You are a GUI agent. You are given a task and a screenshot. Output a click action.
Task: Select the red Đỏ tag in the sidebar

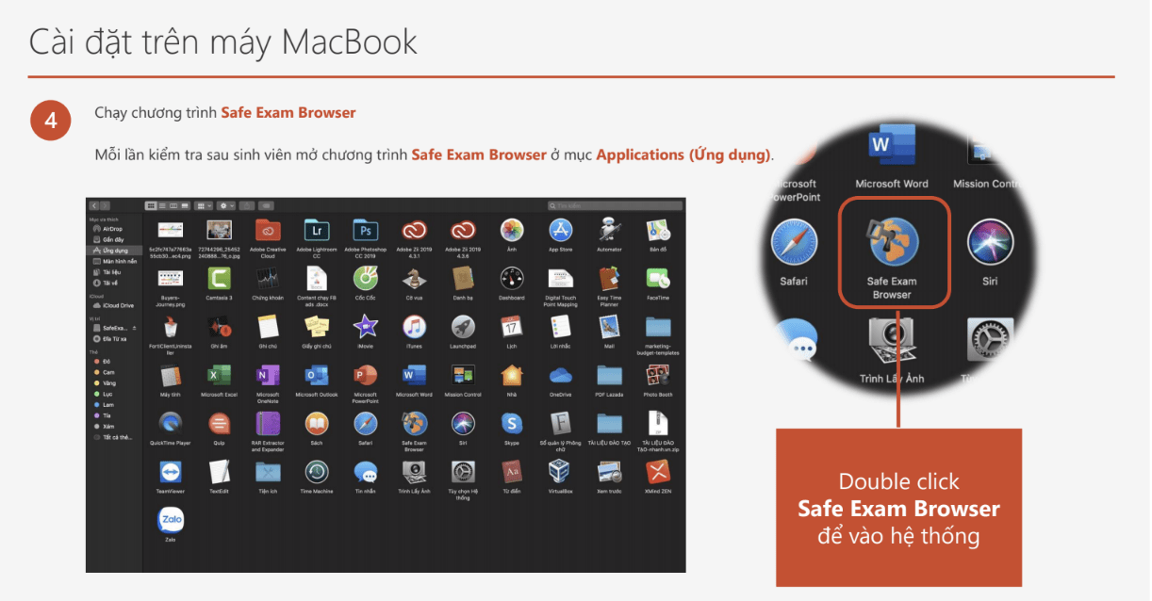click(105, 362)
